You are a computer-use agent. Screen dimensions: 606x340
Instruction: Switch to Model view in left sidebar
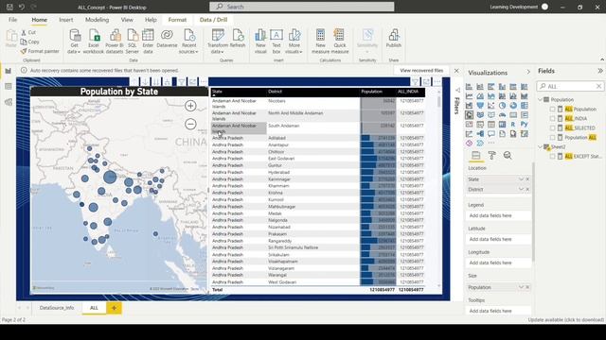(9, 102)
